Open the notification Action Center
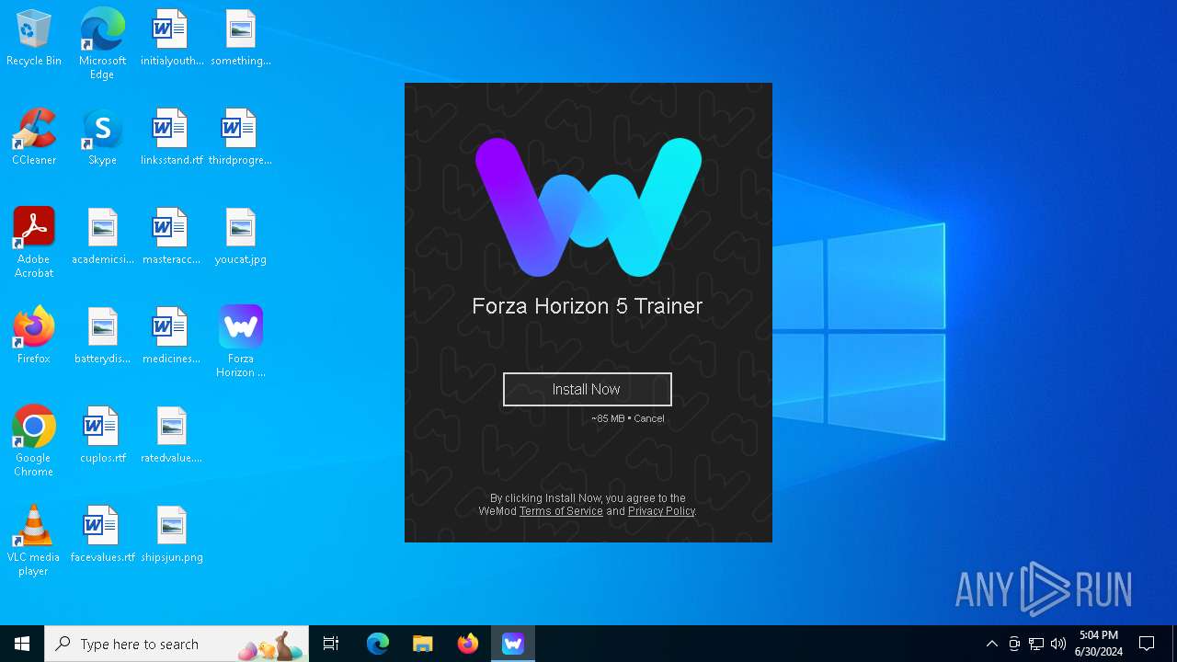 click(x=1147, y=644)
